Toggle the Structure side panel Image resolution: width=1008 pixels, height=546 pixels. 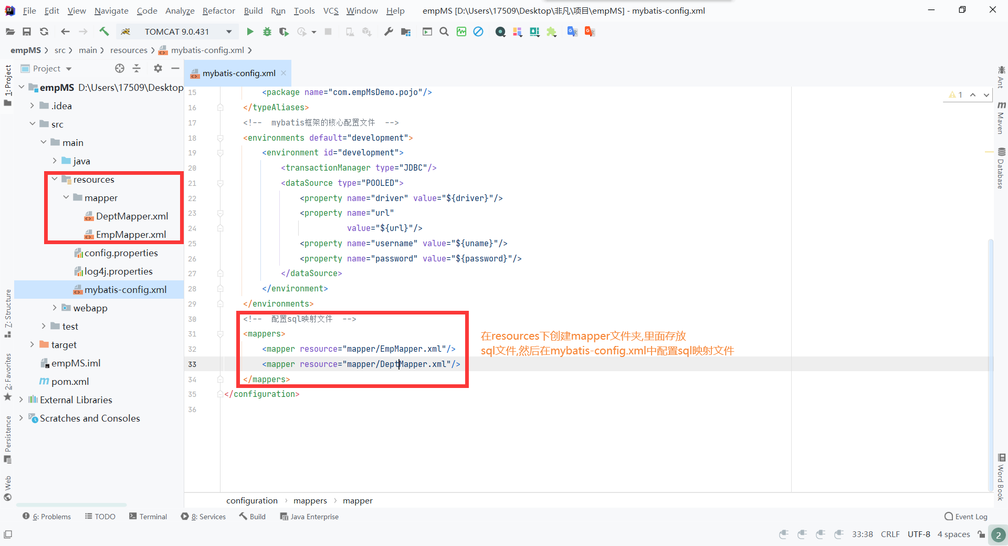pos(8,313)
